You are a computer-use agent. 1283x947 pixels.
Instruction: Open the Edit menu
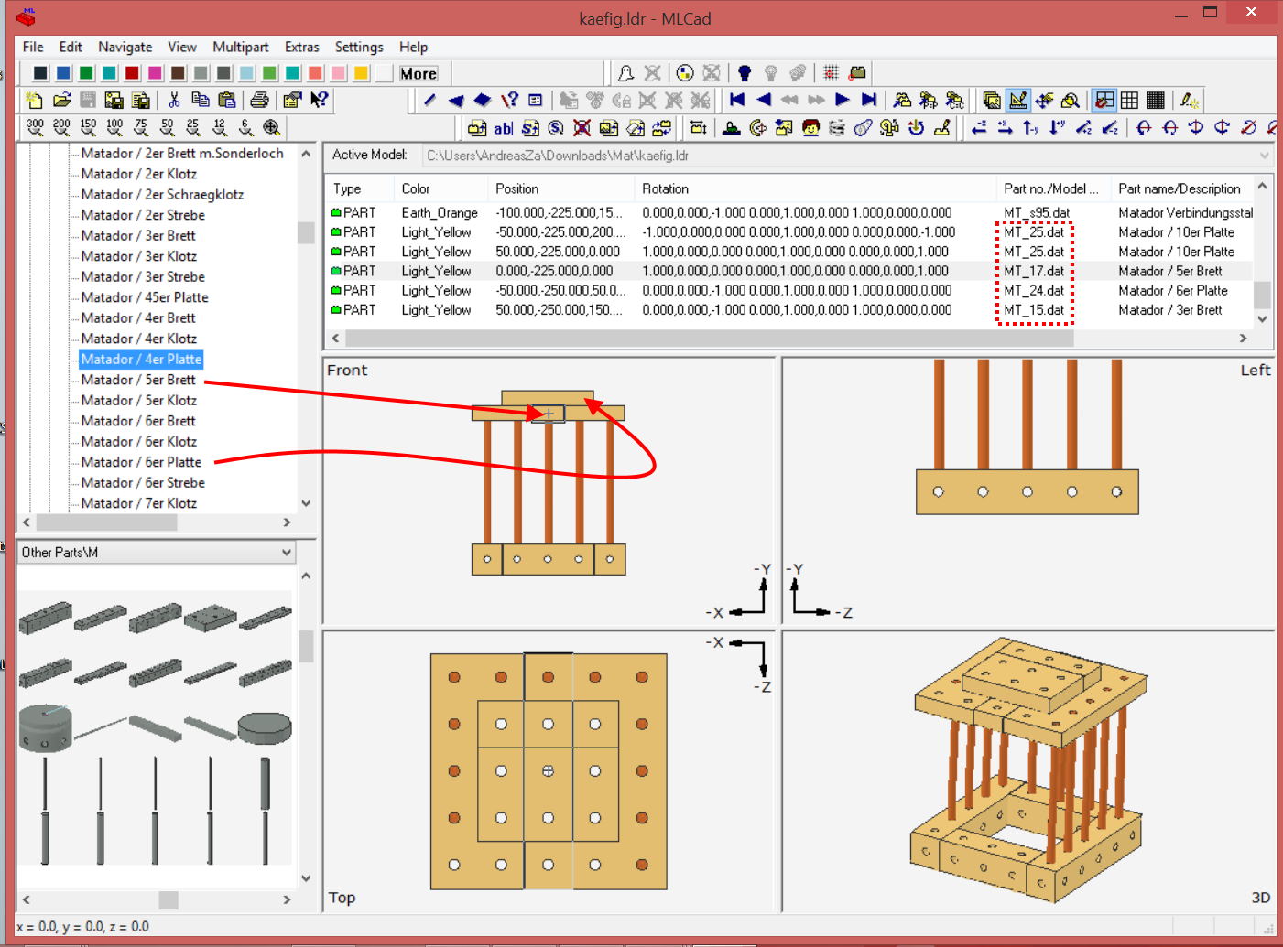coord(71,47)
